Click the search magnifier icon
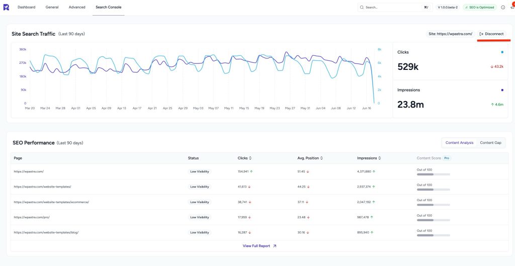The height and width of the screenshot is (266, 515). [x=362, y=7]
